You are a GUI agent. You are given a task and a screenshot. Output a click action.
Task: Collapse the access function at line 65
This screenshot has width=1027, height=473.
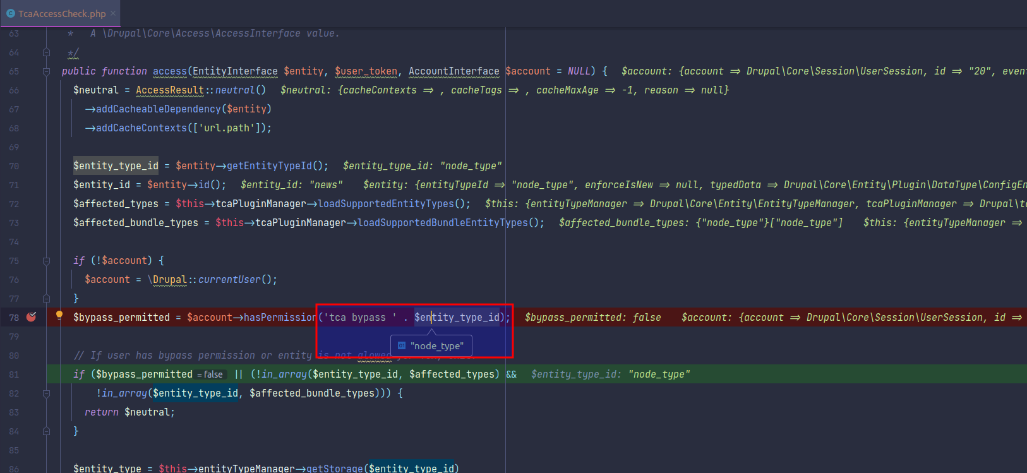pos(46,71)
